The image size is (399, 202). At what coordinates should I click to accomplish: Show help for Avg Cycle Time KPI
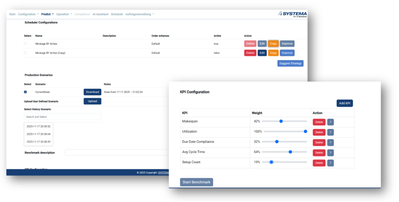tap(330, 153)
